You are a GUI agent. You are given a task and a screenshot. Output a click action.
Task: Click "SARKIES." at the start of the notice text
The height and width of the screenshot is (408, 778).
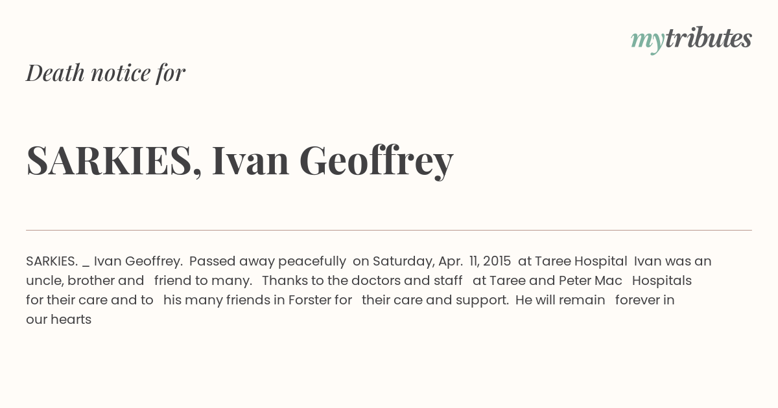coord(52,261)
